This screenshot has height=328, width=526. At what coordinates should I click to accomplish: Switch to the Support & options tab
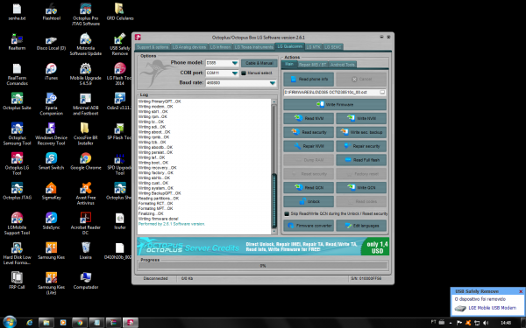click(x=153, y=47)
